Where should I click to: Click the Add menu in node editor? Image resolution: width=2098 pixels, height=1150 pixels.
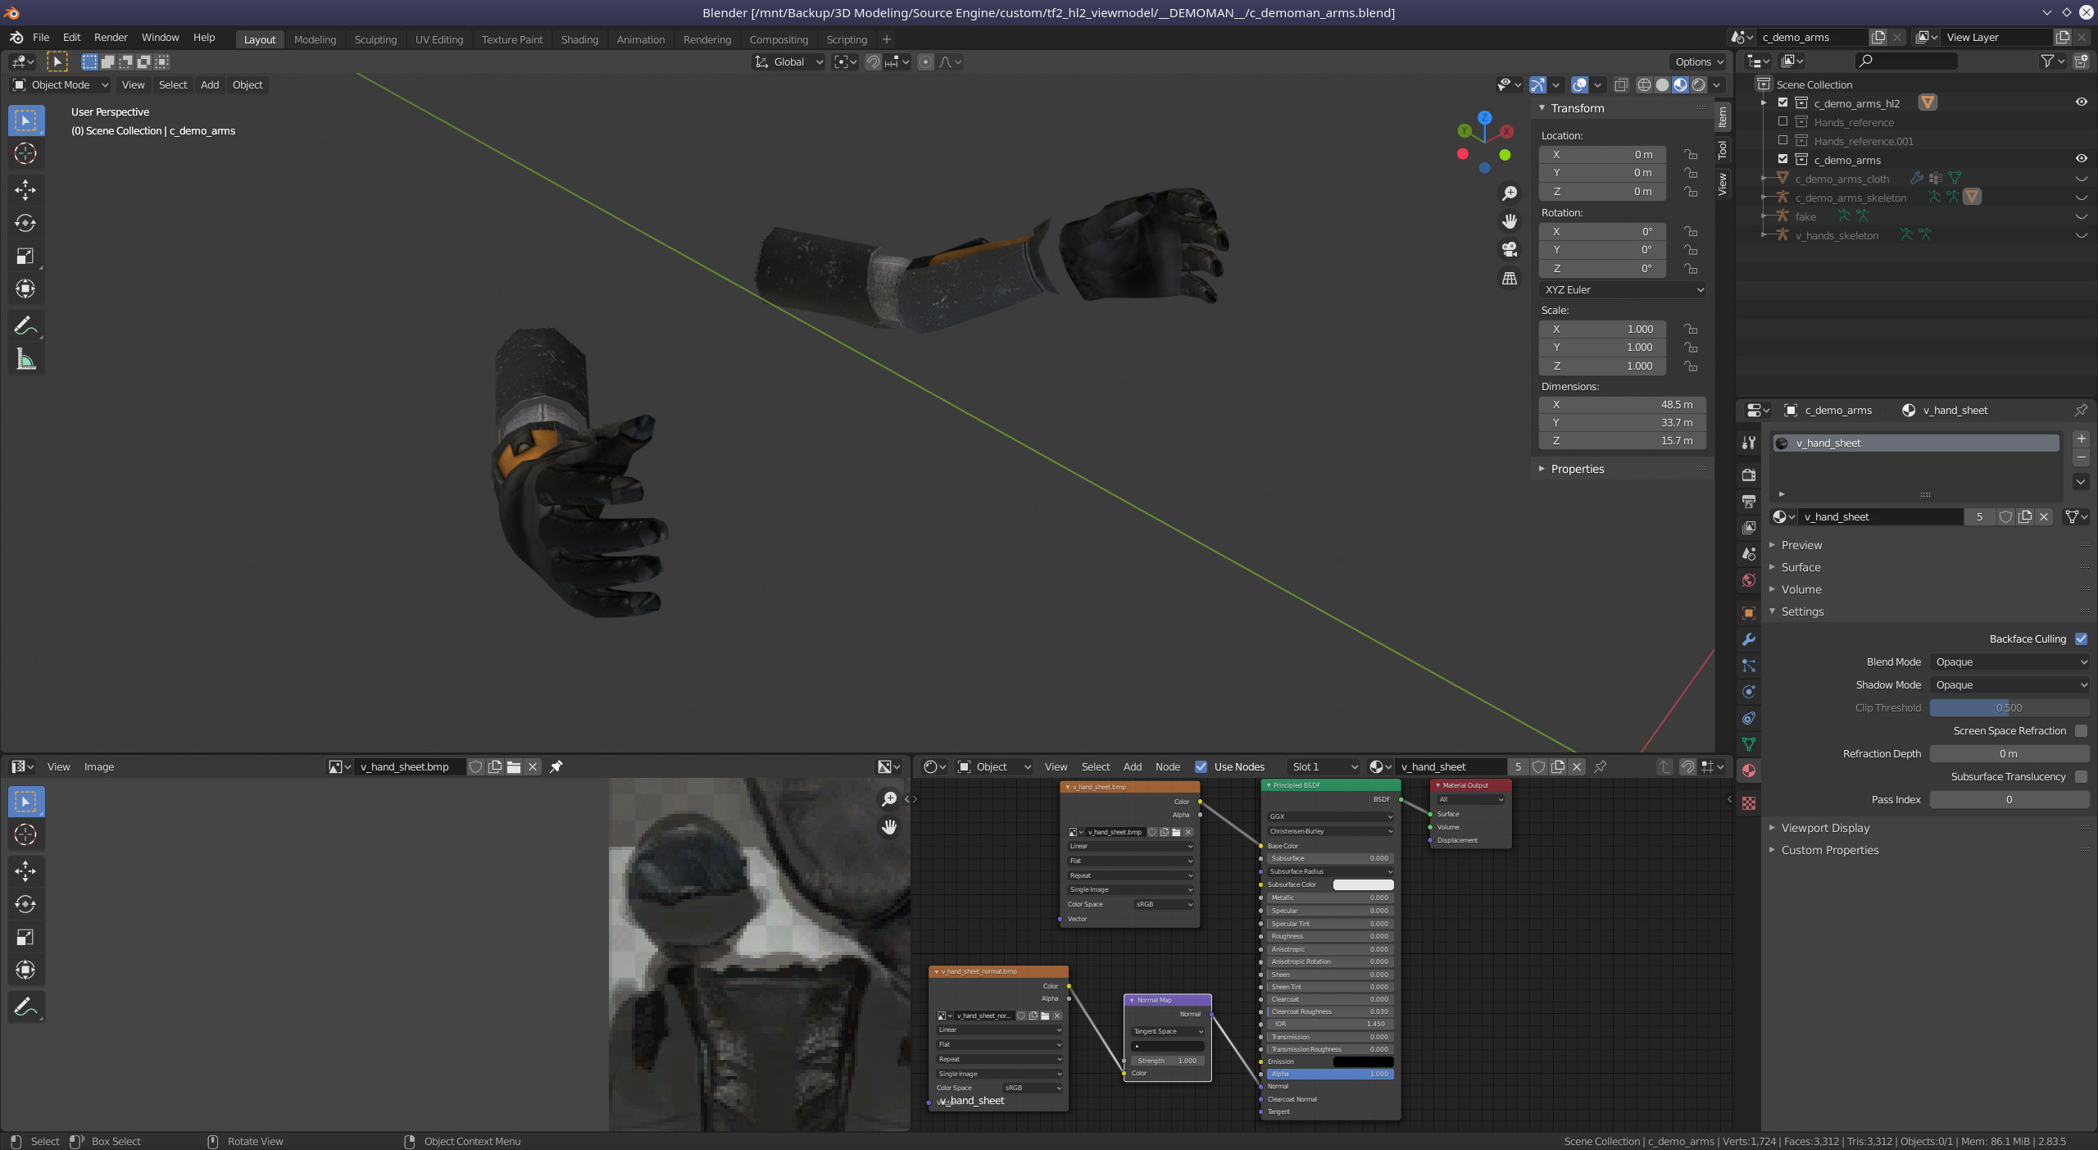[1132, 766]
